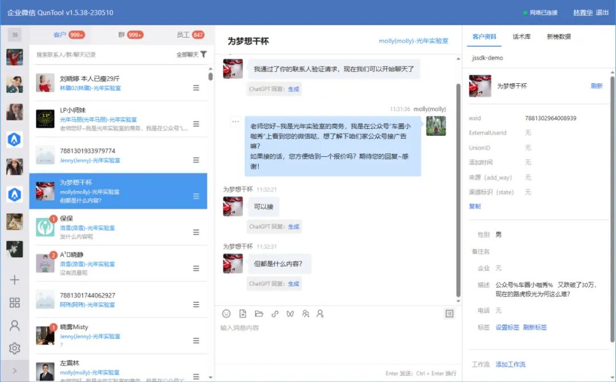Click the jssdk-demo label

[x=488, y=58]
